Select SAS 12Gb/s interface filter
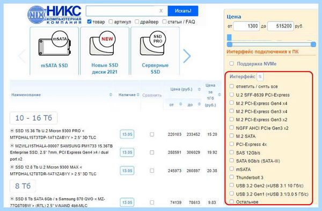322x211 pixels. (232, 152)
